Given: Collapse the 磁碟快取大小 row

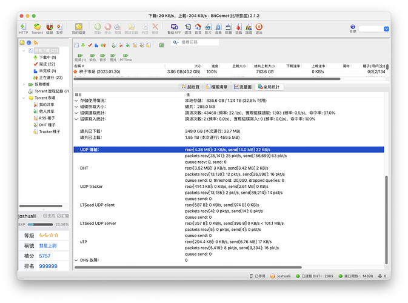Looking at the screenshot, I should 76,107.
